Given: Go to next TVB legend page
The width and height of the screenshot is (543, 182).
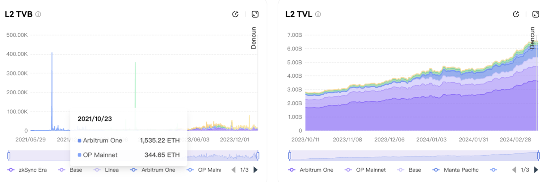Looking at the screenshot, I should pos(255,170).
